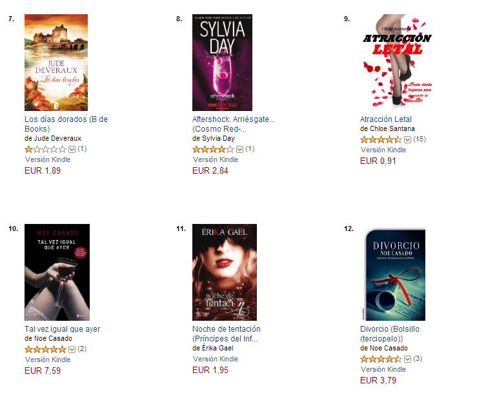Open Los días dorados (B de Books) link
Screen dimensions: 486x395
coord(66,124)
